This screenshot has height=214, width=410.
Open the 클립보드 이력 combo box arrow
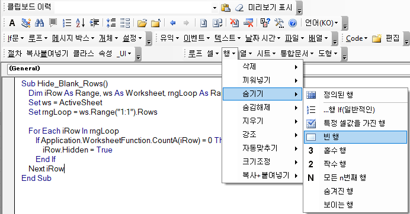[x=214, y=8]
